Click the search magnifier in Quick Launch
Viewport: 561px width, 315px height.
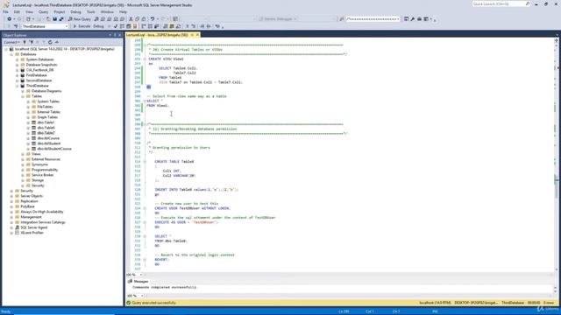528,3
